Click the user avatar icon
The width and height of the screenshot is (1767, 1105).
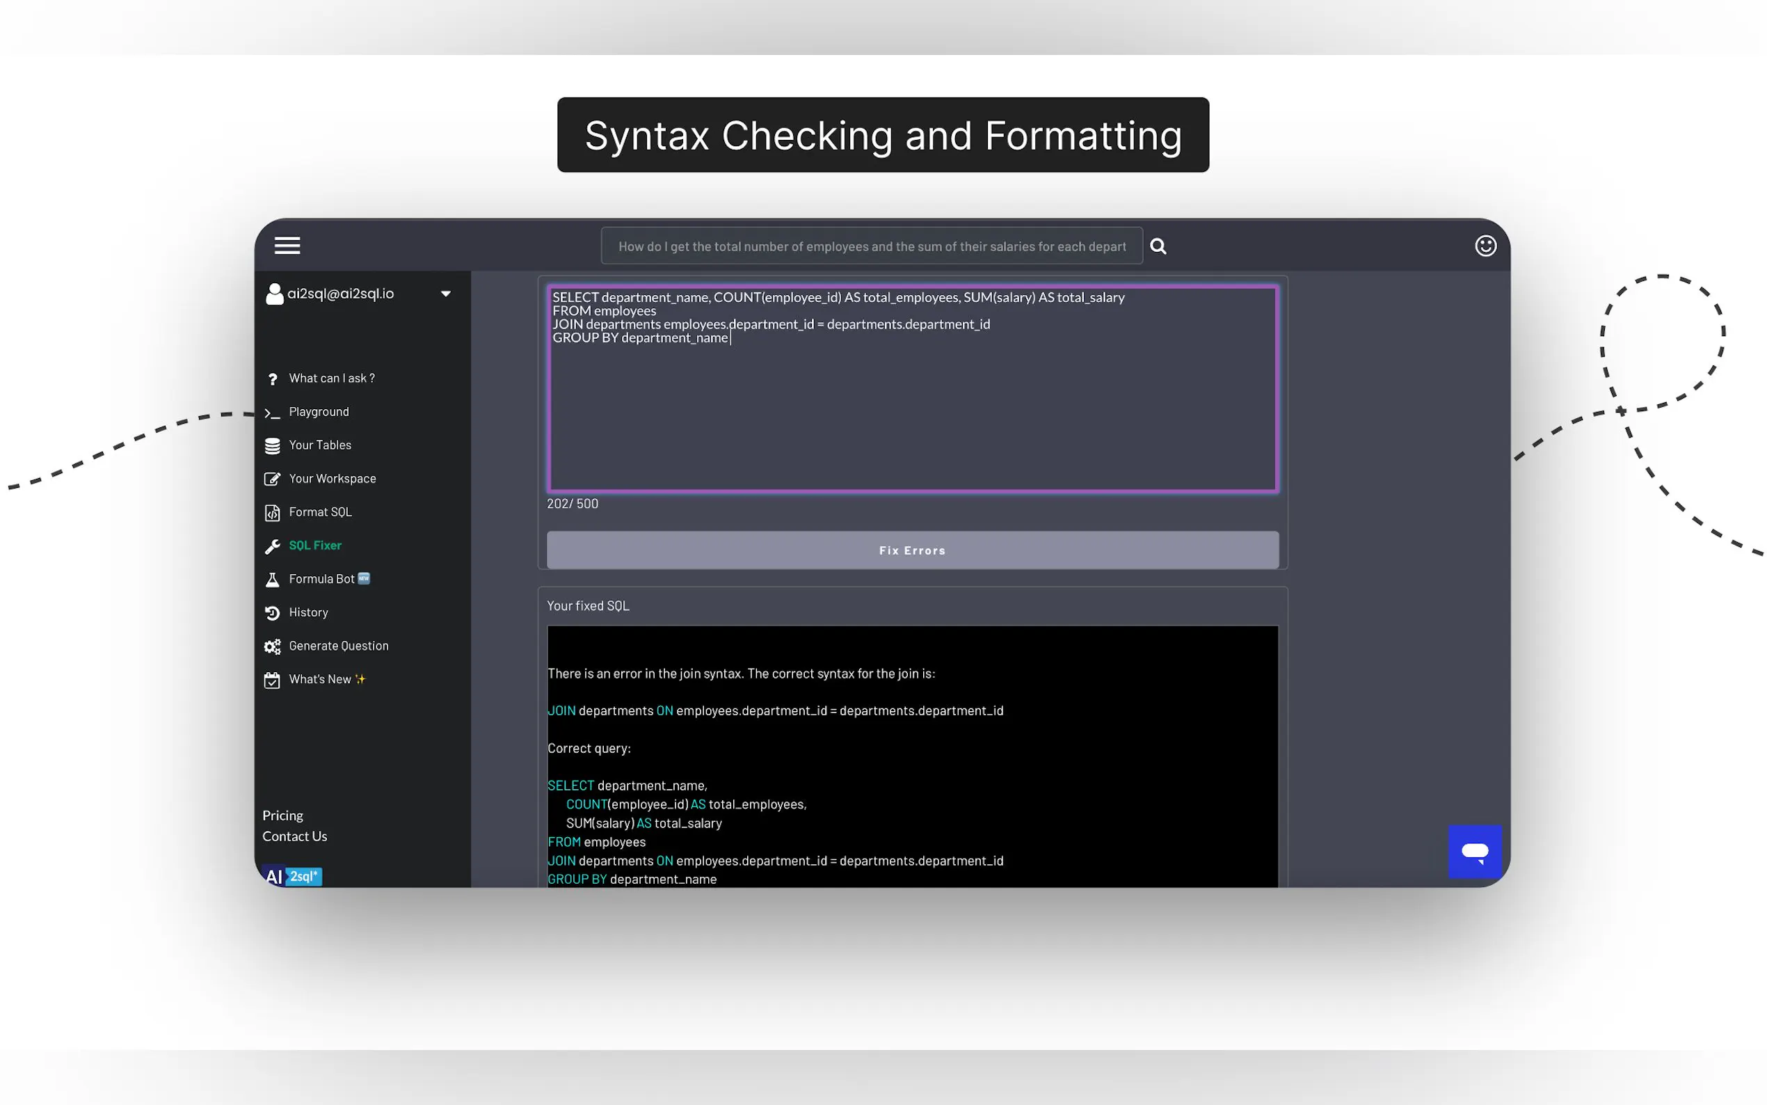pos(274,294)
